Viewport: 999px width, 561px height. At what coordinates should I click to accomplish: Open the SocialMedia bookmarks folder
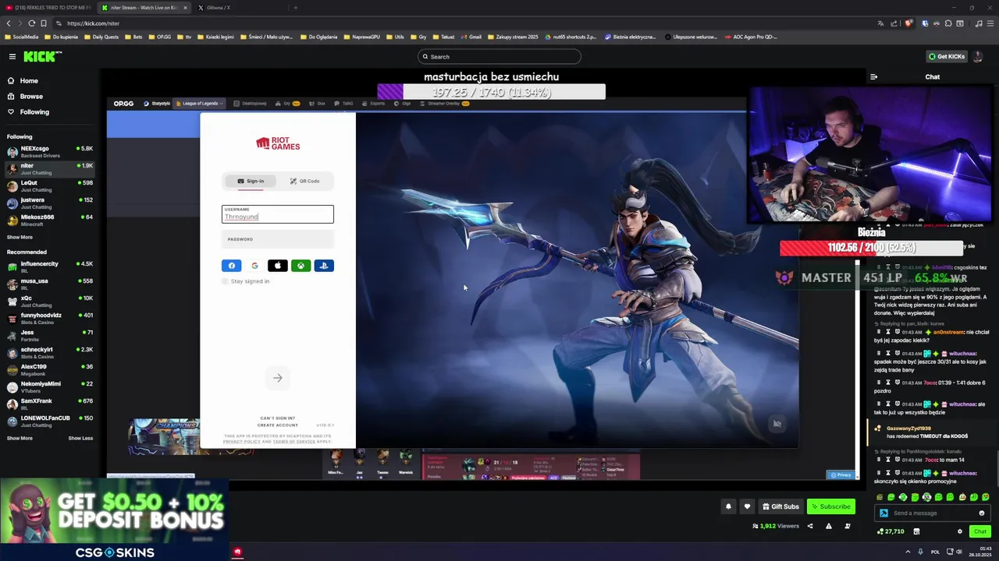point(22,37)
